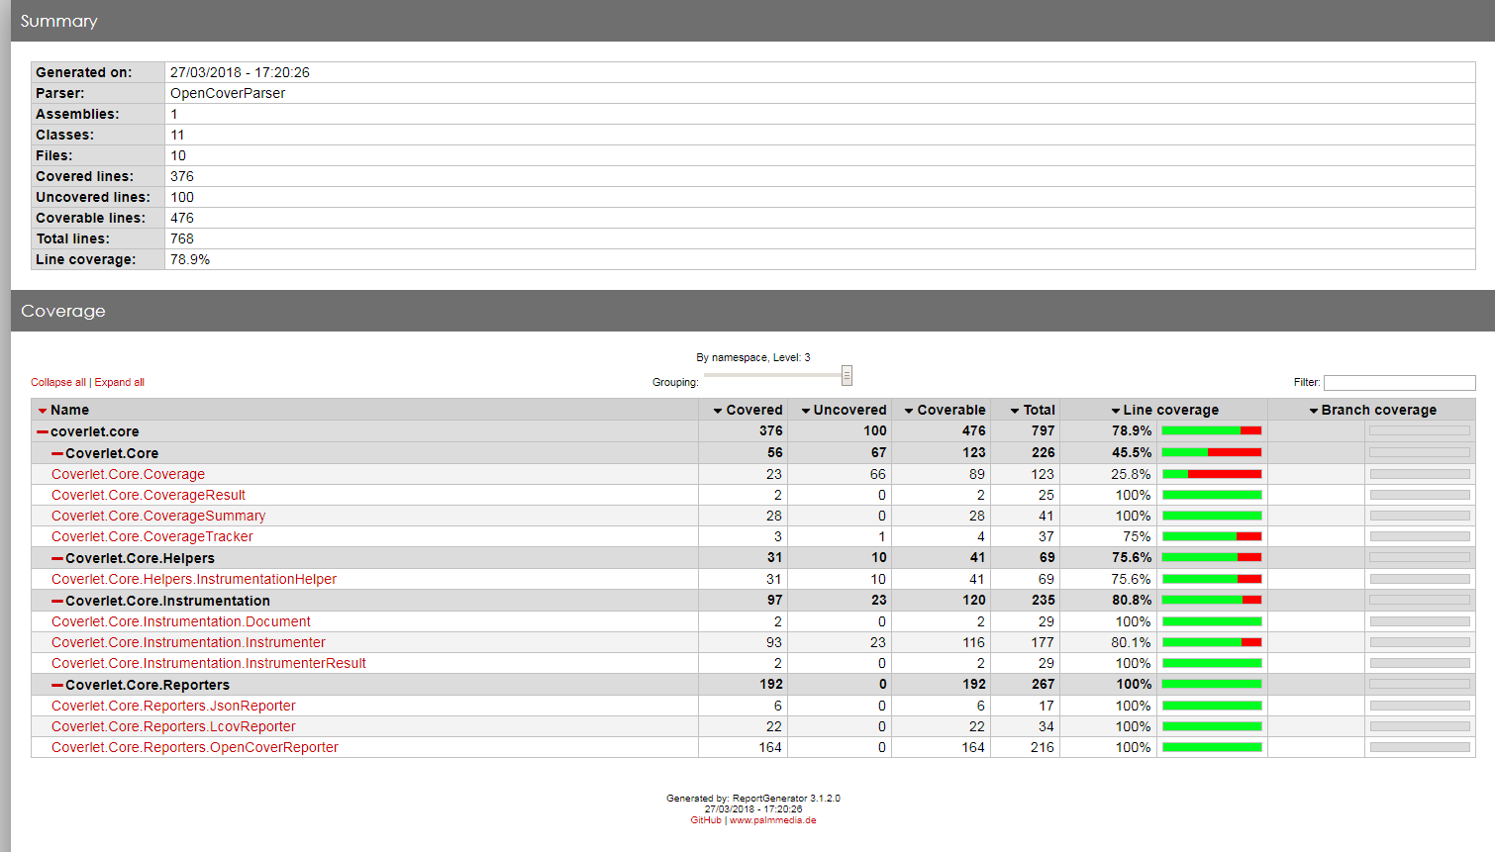Click the Summary section heading
The height and width of the screenshot is (852, 1495).
click(59, 21)
